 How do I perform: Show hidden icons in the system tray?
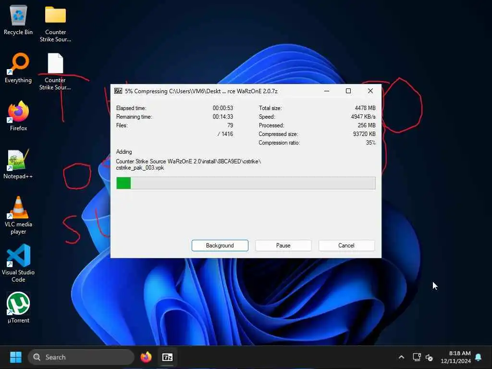tap(401, 357)
